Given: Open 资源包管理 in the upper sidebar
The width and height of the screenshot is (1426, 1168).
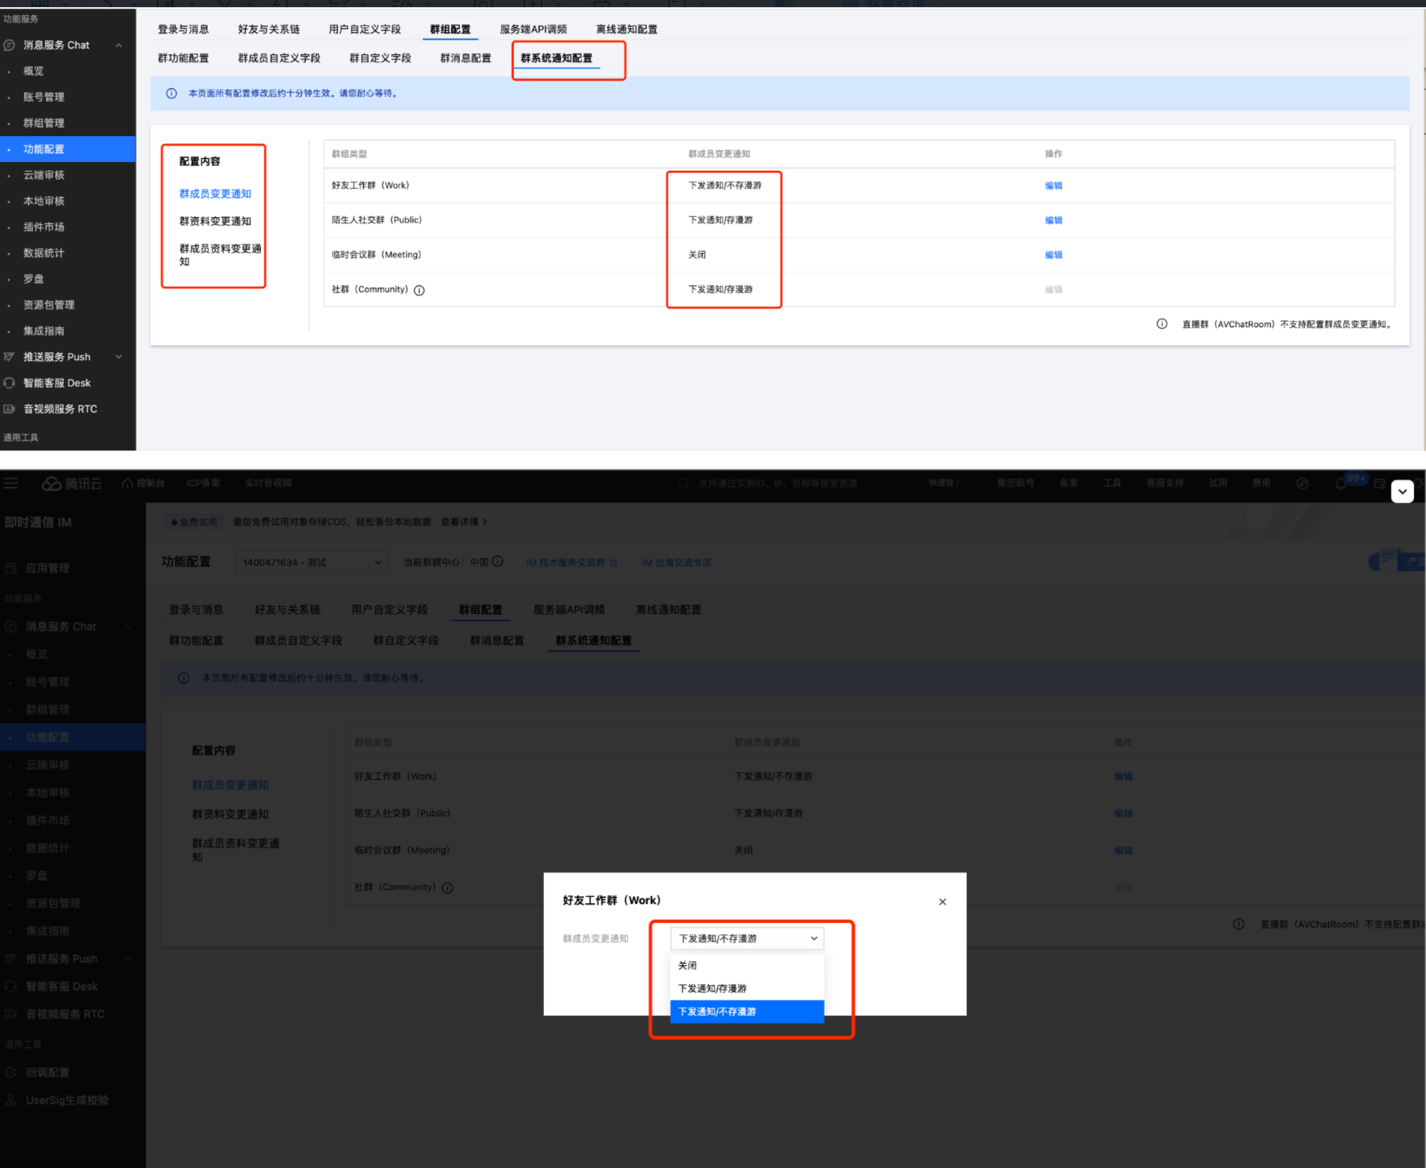Looking at the screenshot, I should click(x=49, y=304).
